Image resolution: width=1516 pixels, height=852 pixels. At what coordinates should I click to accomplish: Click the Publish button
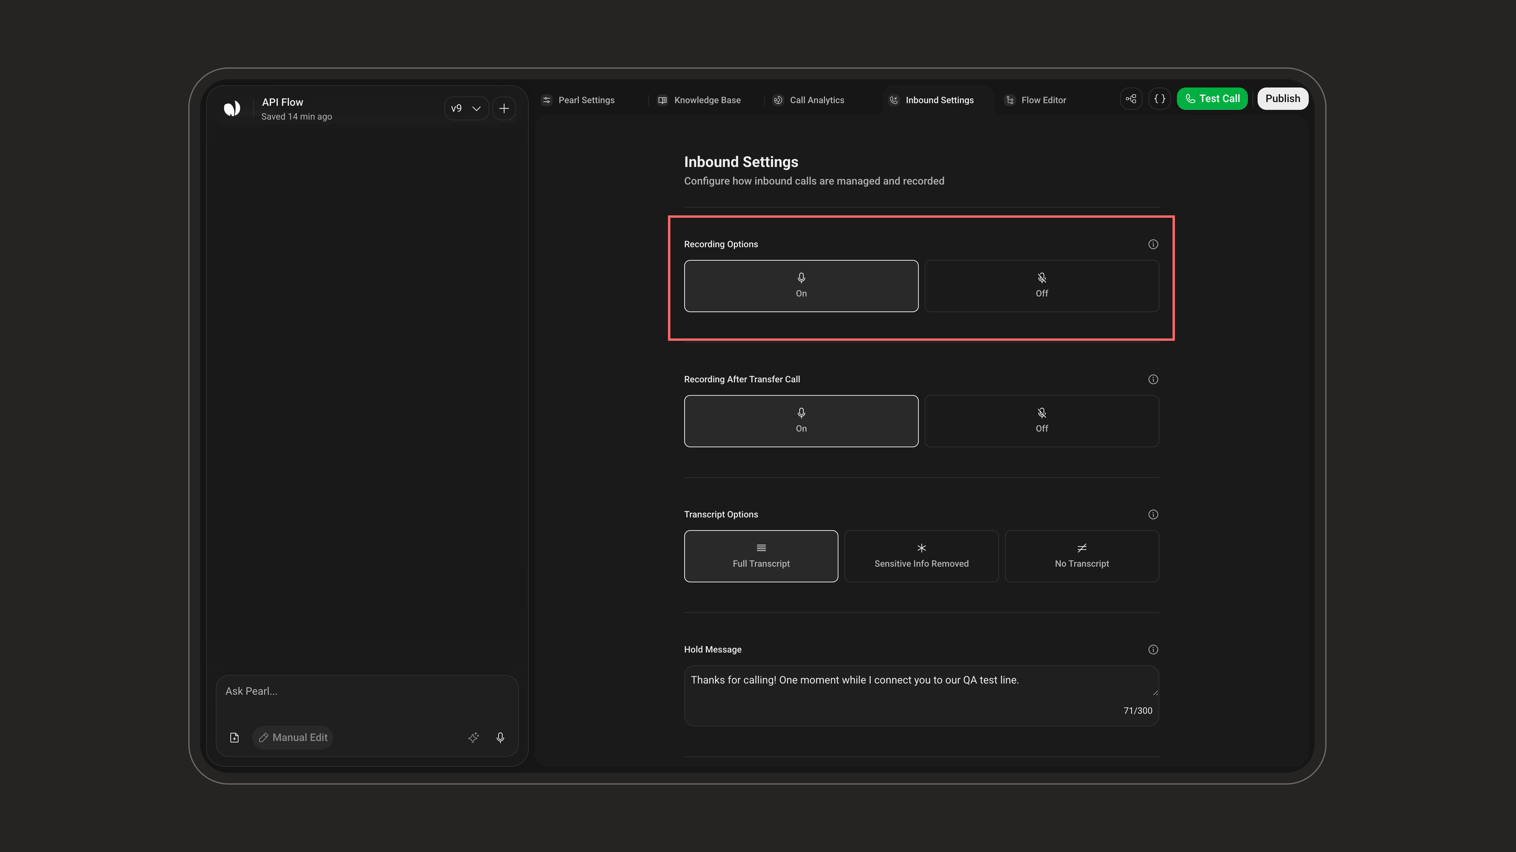point(1283,99)
